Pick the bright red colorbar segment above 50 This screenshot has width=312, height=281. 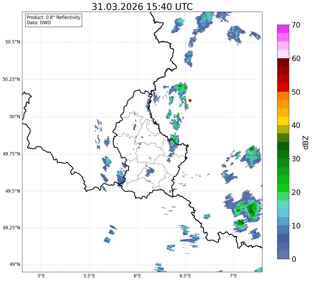283,87
